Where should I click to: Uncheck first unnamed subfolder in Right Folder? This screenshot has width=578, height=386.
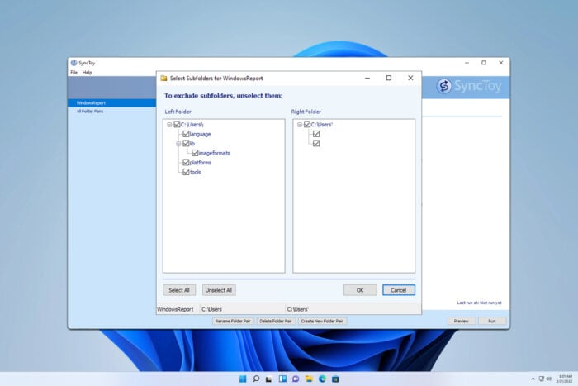(316, 134)
